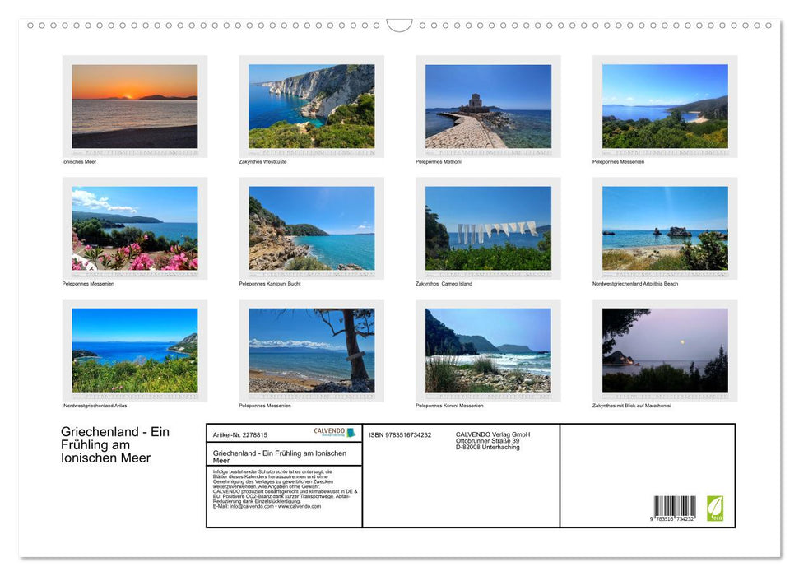The width and height of the screenshot is (799, 576).
Task: Click the CALVENDO Verlag GmbH address block
Action: 493,441
